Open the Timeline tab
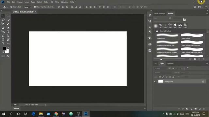 16,108
